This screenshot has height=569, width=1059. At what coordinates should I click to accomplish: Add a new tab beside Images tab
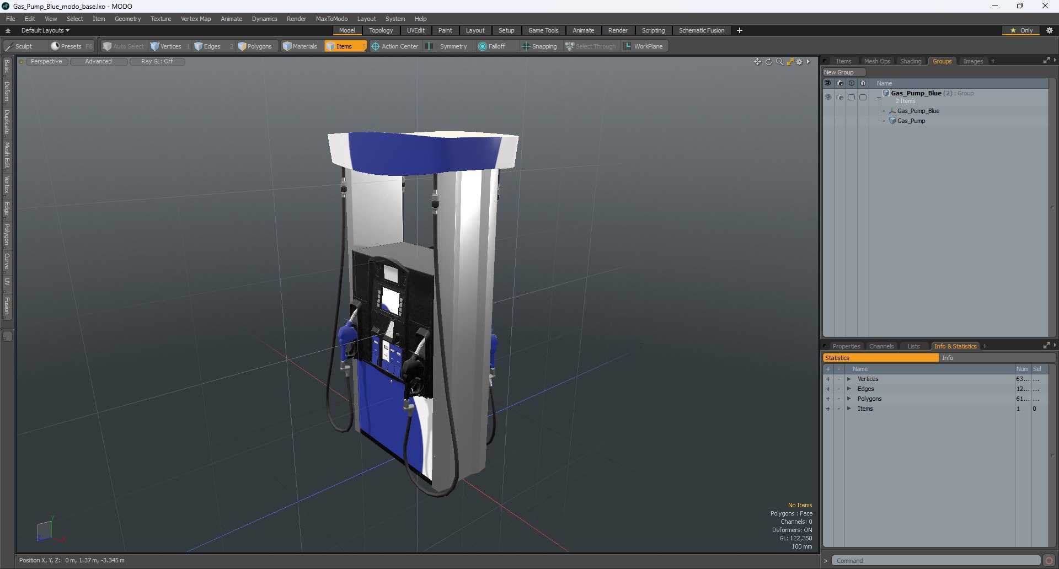point(993,61)
